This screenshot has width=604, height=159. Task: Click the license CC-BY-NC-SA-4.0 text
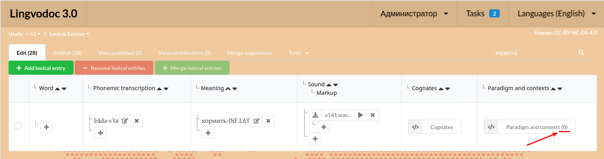click(566, 33)
